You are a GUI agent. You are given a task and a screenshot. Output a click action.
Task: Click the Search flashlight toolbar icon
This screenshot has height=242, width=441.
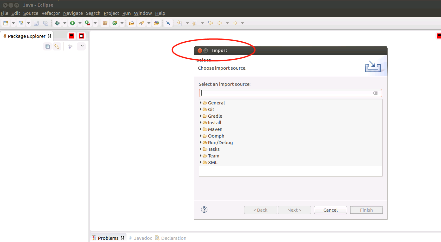(x=141, y=23)
